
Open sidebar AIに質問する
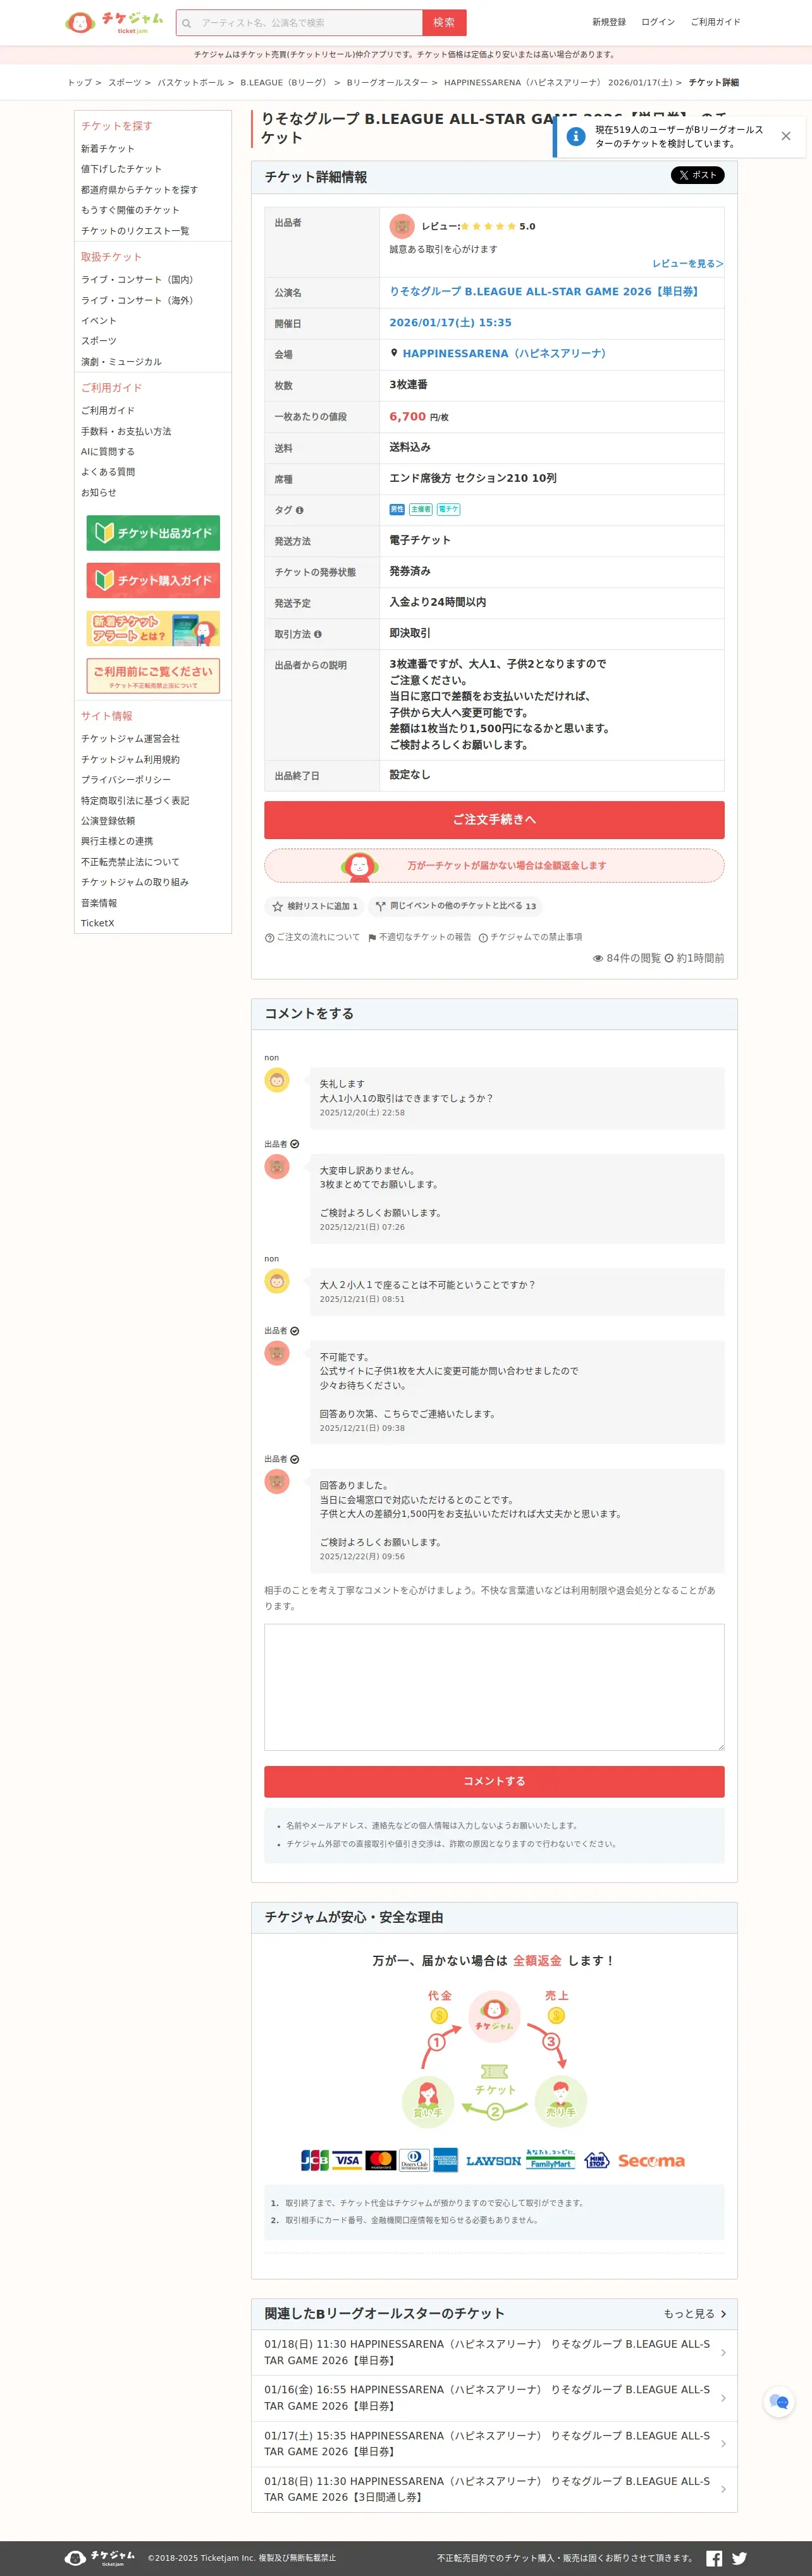108,452
